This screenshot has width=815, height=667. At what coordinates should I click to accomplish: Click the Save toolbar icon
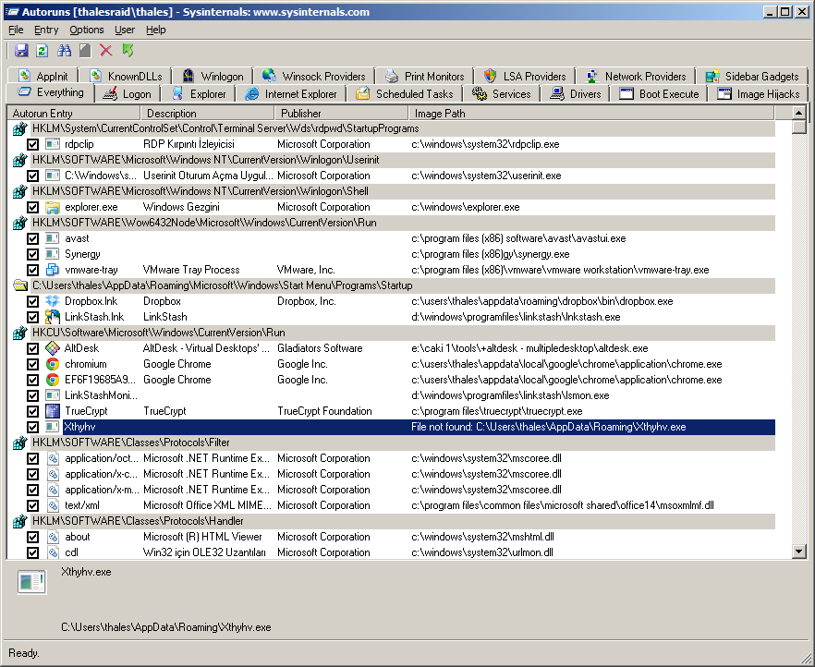pos(21,51)
